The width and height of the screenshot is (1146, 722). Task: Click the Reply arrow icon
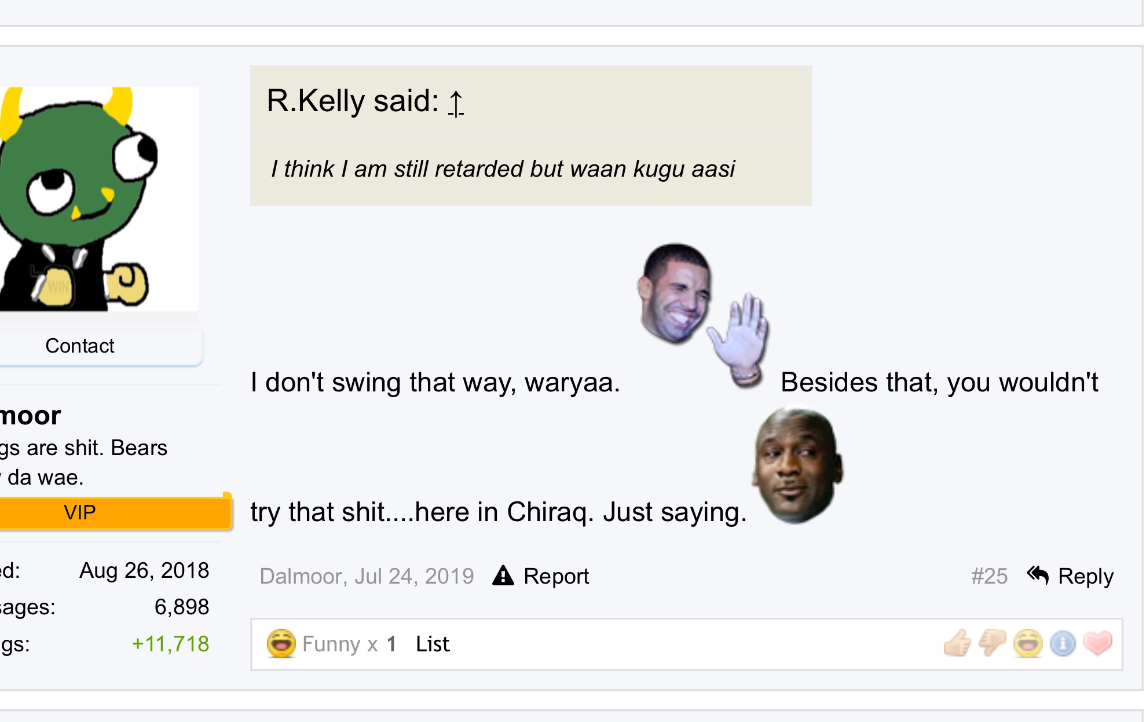pos(1038,576)
